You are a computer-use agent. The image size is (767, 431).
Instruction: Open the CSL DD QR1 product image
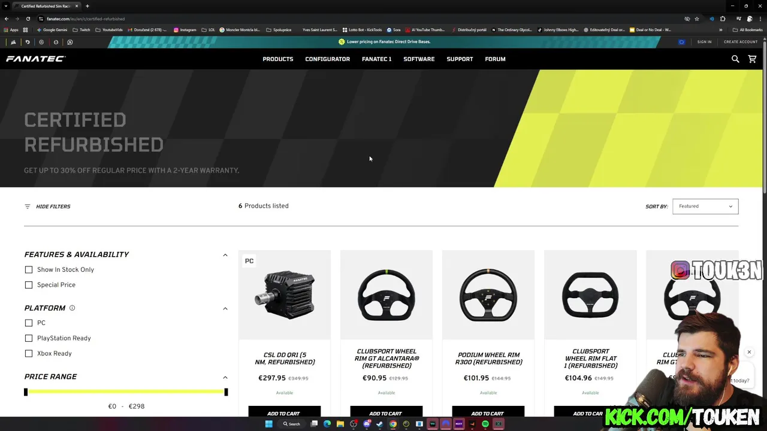coord(285,295)
